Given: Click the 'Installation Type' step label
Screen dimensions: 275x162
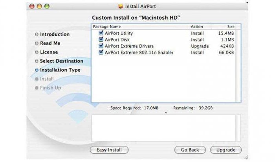Looking at the screenshot, I should 60,70.
